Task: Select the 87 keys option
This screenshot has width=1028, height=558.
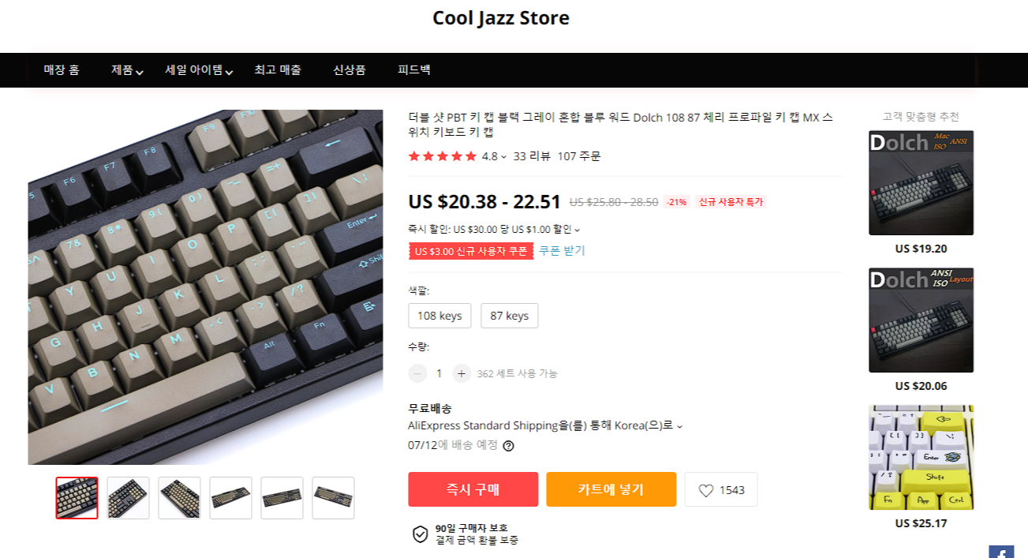Action: coord(510,316)
